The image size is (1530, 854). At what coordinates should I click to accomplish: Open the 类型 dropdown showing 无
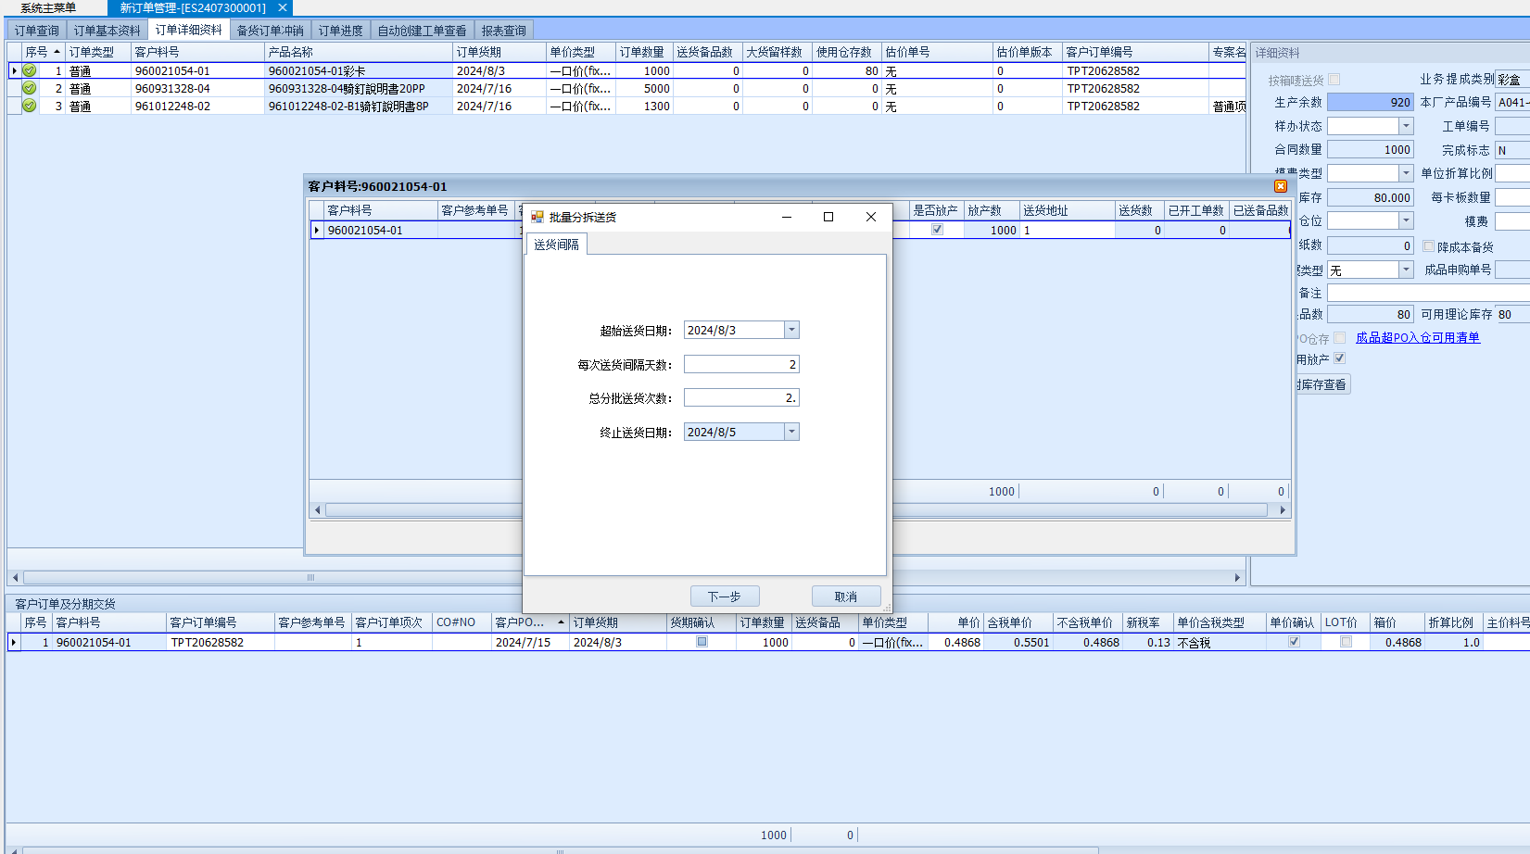pos(1406,270)
